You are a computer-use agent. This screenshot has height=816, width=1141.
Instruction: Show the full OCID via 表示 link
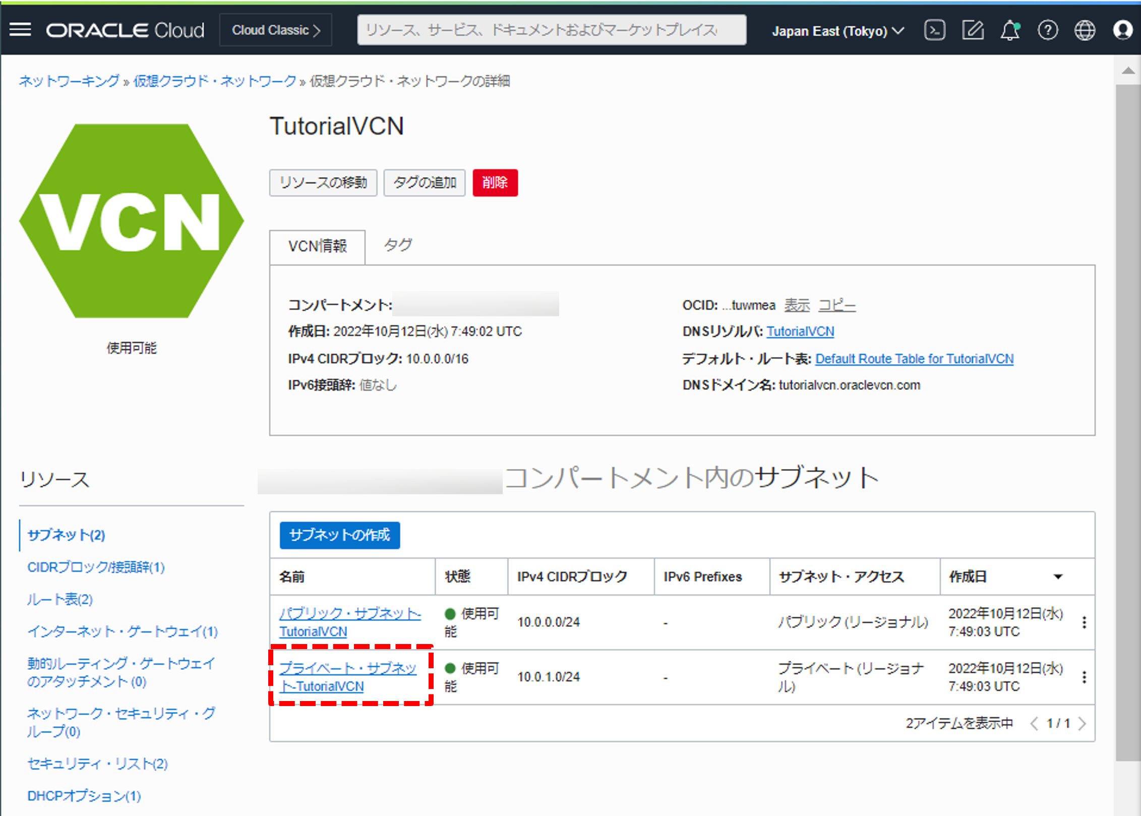point(797,305)
